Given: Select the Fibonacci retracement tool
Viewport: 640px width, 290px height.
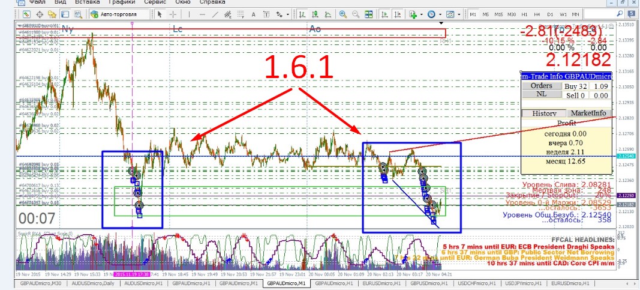Looking at the screenshot, I should pos(241,14).
